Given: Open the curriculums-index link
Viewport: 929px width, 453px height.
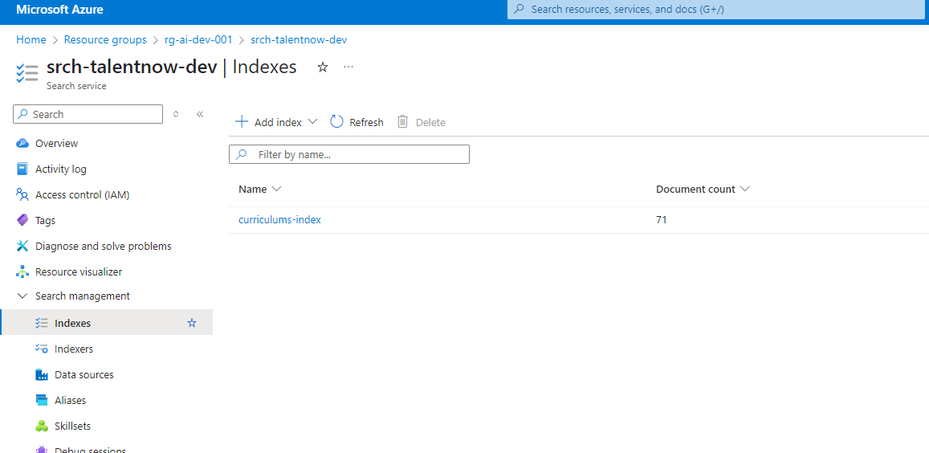Looking at the screenshot, I should [279, 219].
